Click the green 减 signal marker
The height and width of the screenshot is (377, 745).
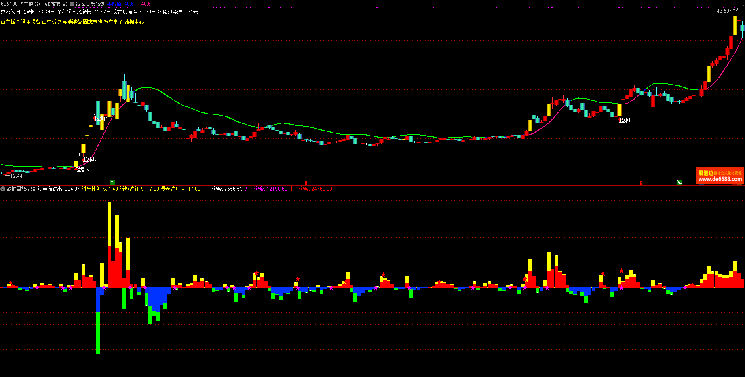pos(679,182)
